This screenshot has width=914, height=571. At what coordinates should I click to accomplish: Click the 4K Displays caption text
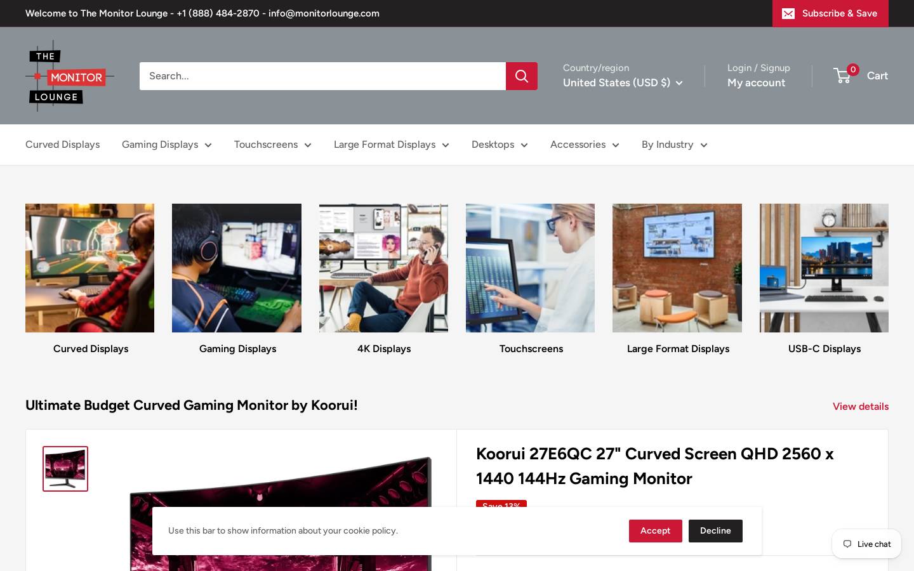(384, 349)
